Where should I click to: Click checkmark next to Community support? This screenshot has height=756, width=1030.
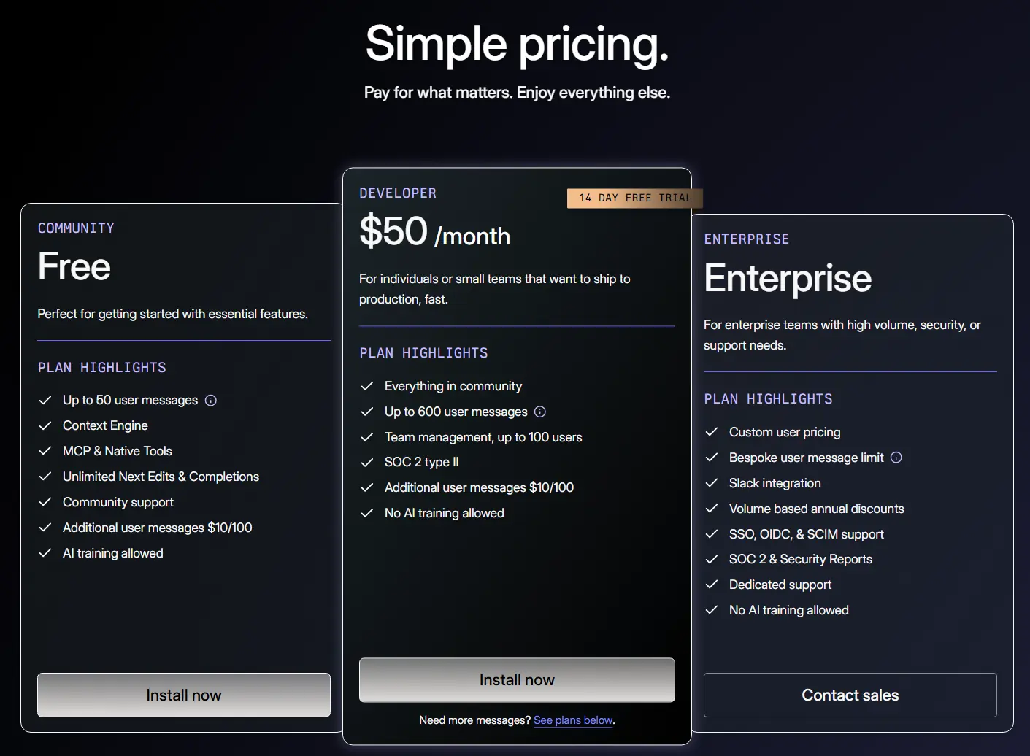pyautogui.click(x=45, y=502)
